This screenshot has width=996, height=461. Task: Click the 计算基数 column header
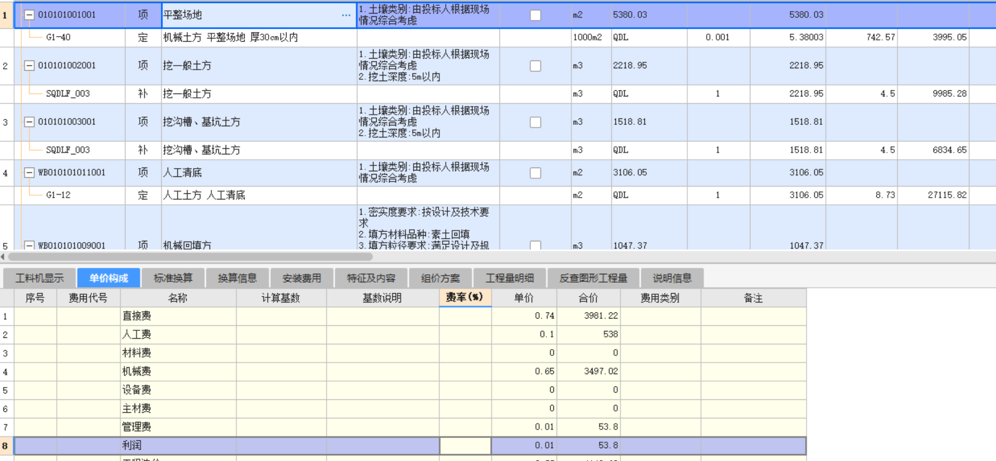pos(281,298)
